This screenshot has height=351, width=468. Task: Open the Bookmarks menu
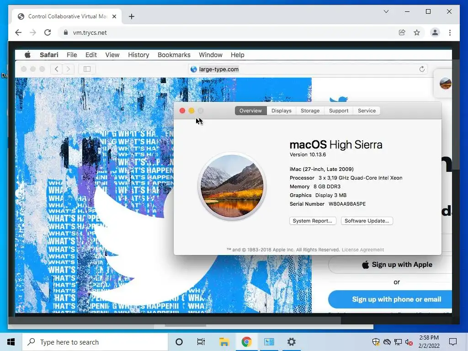point(174,55)
